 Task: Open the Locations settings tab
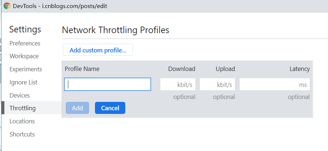click(x=22, y=121)
